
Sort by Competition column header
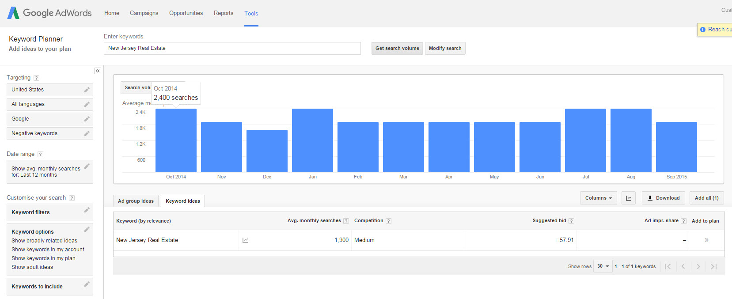click(x=369, y=221)
